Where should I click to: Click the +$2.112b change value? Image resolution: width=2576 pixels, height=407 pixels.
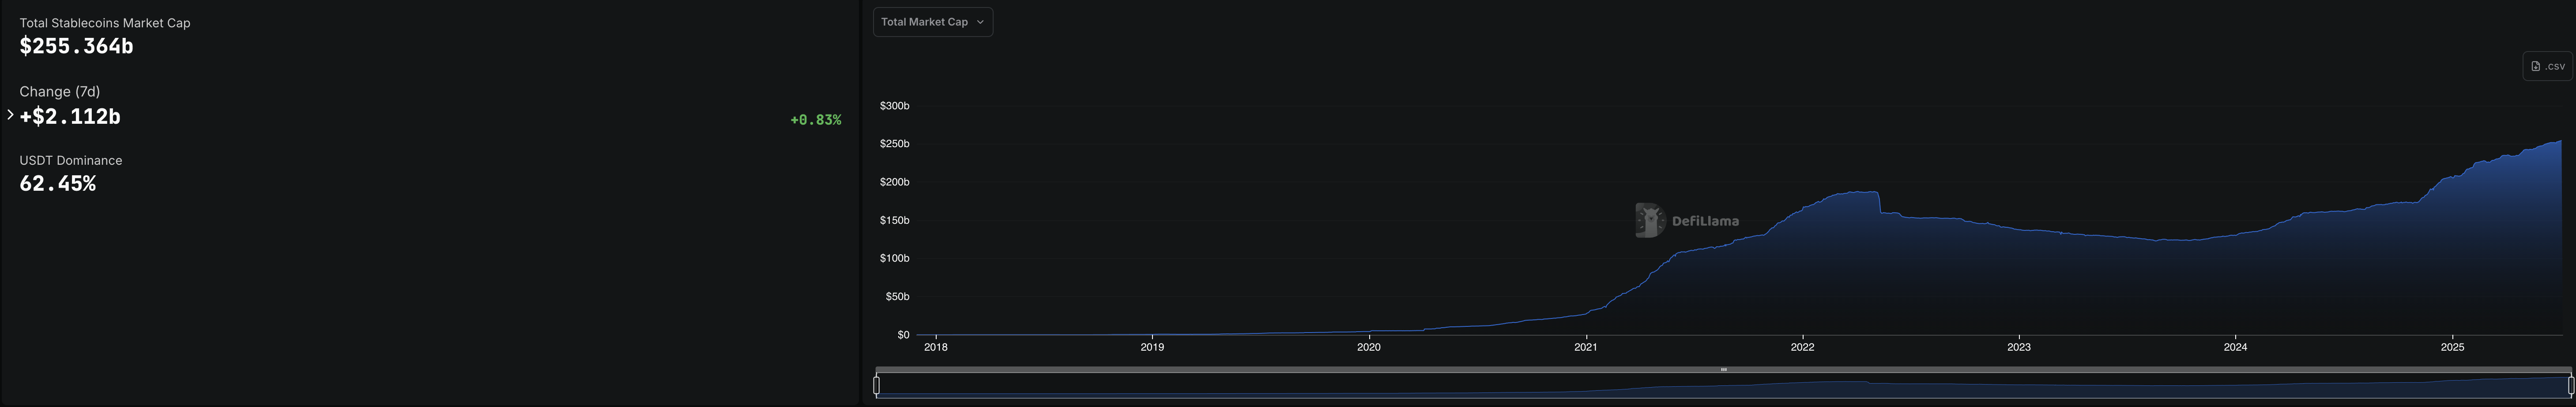(70, 117)
